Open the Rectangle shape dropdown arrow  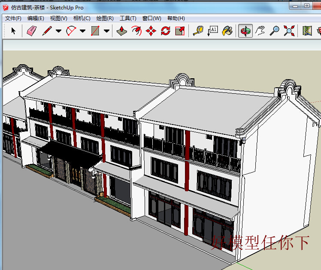[x=106, y=31]
